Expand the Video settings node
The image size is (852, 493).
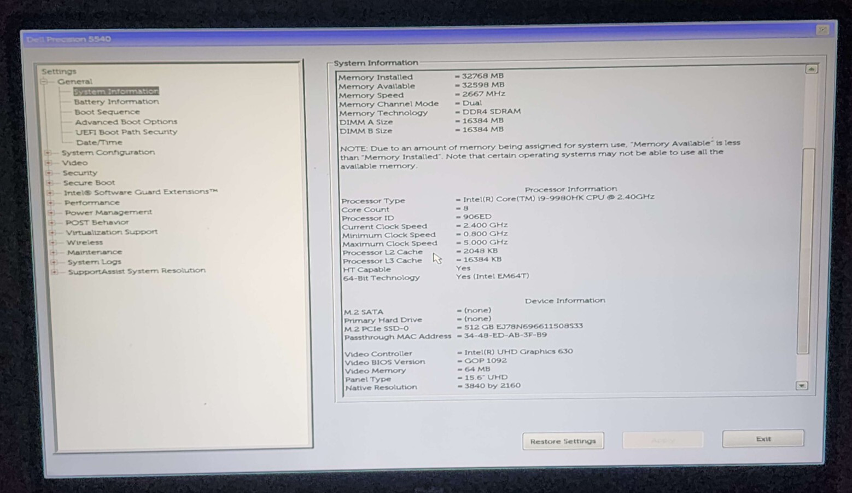pyautogui.click(x=49, y=163)
